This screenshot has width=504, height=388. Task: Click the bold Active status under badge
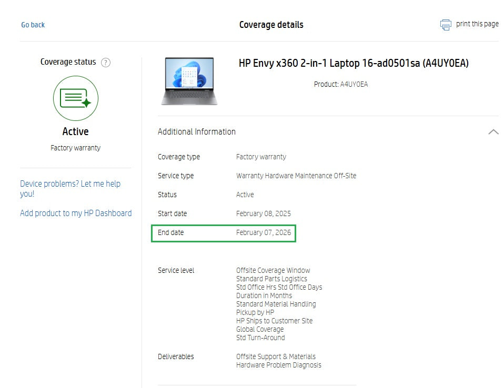click(x=76, y=131)
